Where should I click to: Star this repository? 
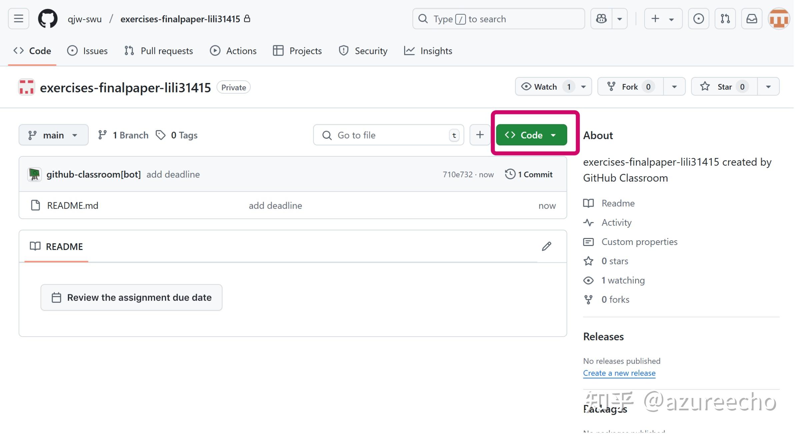tap(724, 87)
